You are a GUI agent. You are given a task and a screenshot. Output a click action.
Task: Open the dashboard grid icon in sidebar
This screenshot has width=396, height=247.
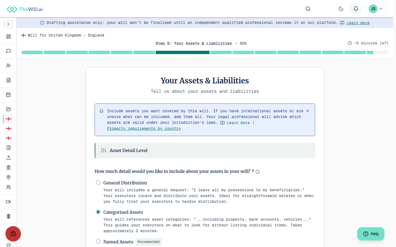tap(9, 37)
